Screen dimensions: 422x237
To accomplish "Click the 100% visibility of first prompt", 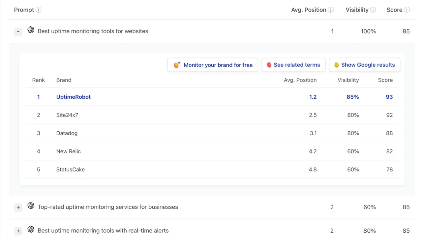I will click(x=368, y=31).
